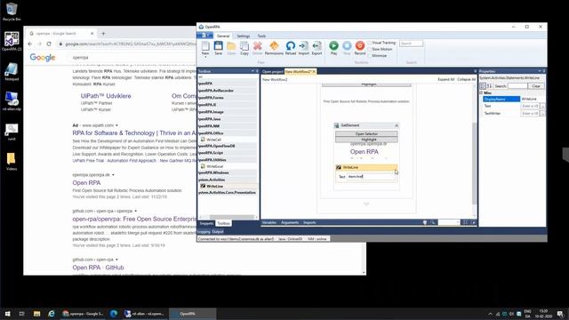Switch to the Open project tab

click(x=273, y=72)
